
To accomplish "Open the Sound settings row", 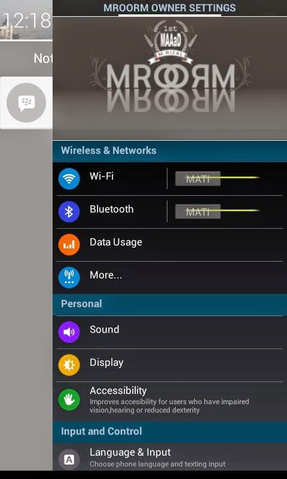I will tap(170, 332).
